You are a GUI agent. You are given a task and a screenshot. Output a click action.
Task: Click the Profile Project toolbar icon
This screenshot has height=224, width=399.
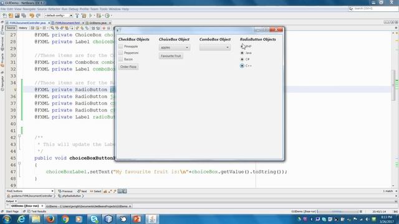click(107, 16)
